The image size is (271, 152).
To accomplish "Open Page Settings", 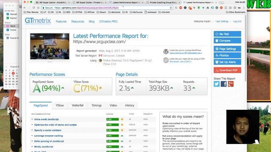I will click(227, 49).
